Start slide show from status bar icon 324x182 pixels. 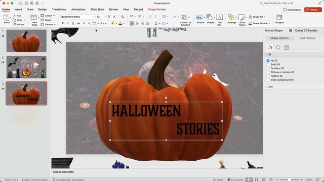[x=271, y=180]
